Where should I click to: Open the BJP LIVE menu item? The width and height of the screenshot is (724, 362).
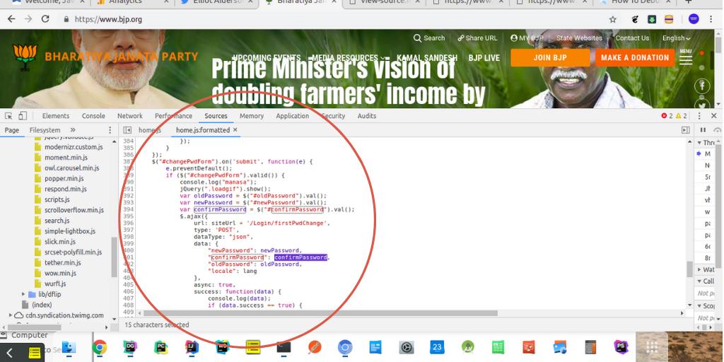point(484,58)
